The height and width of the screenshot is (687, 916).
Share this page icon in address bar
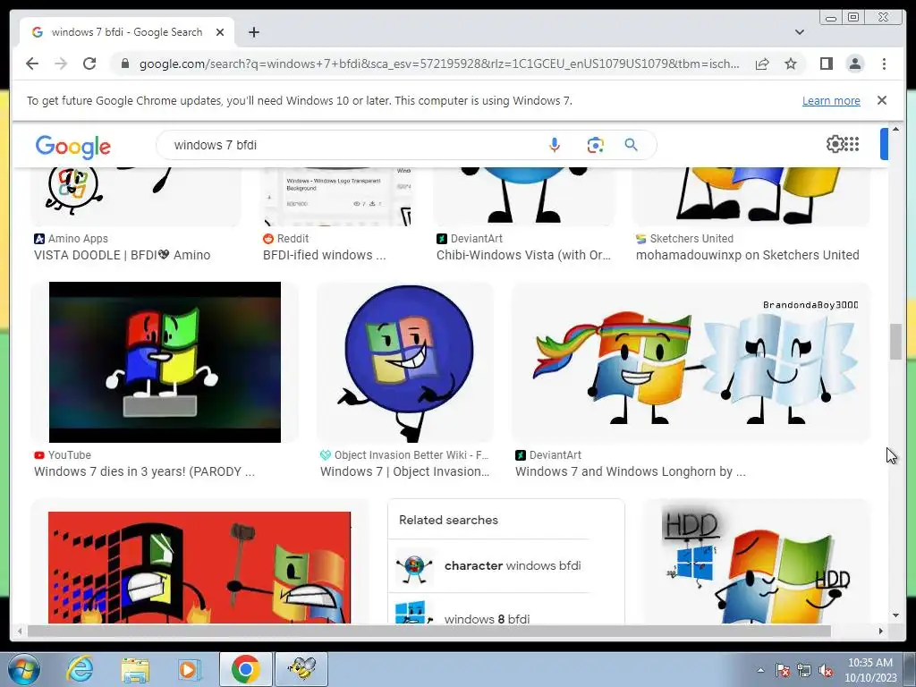pos(762,64)
